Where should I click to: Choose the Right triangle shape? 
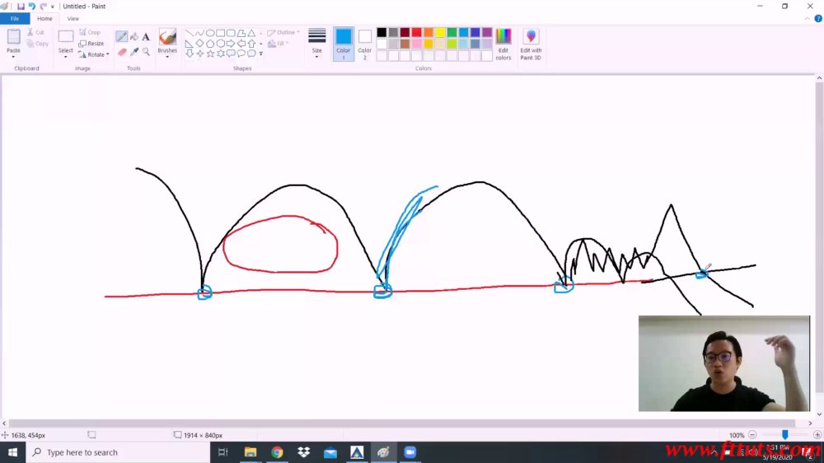click(190, 44)
